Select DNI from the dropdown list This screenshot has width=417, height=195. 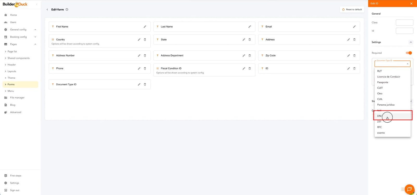click(379, 116)
